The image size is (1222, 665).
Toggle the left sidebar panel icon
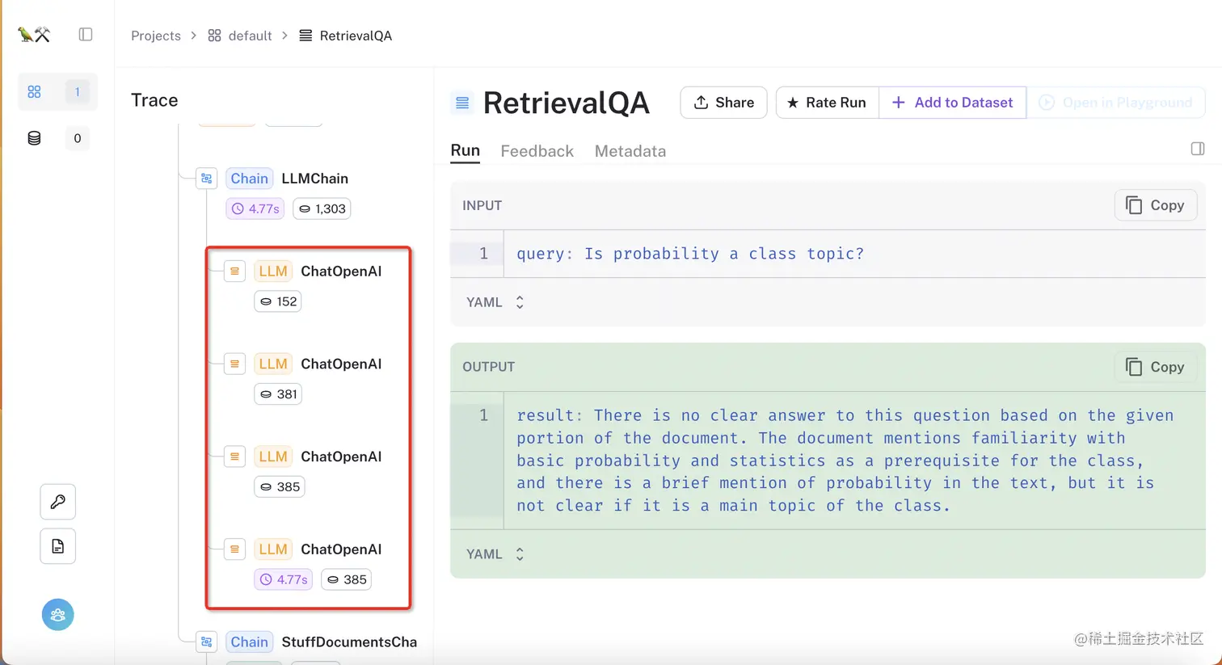86,35
